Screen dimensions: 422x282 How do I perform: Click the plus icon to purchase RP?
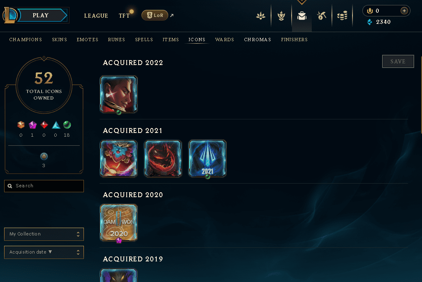[x=404, y=11]
